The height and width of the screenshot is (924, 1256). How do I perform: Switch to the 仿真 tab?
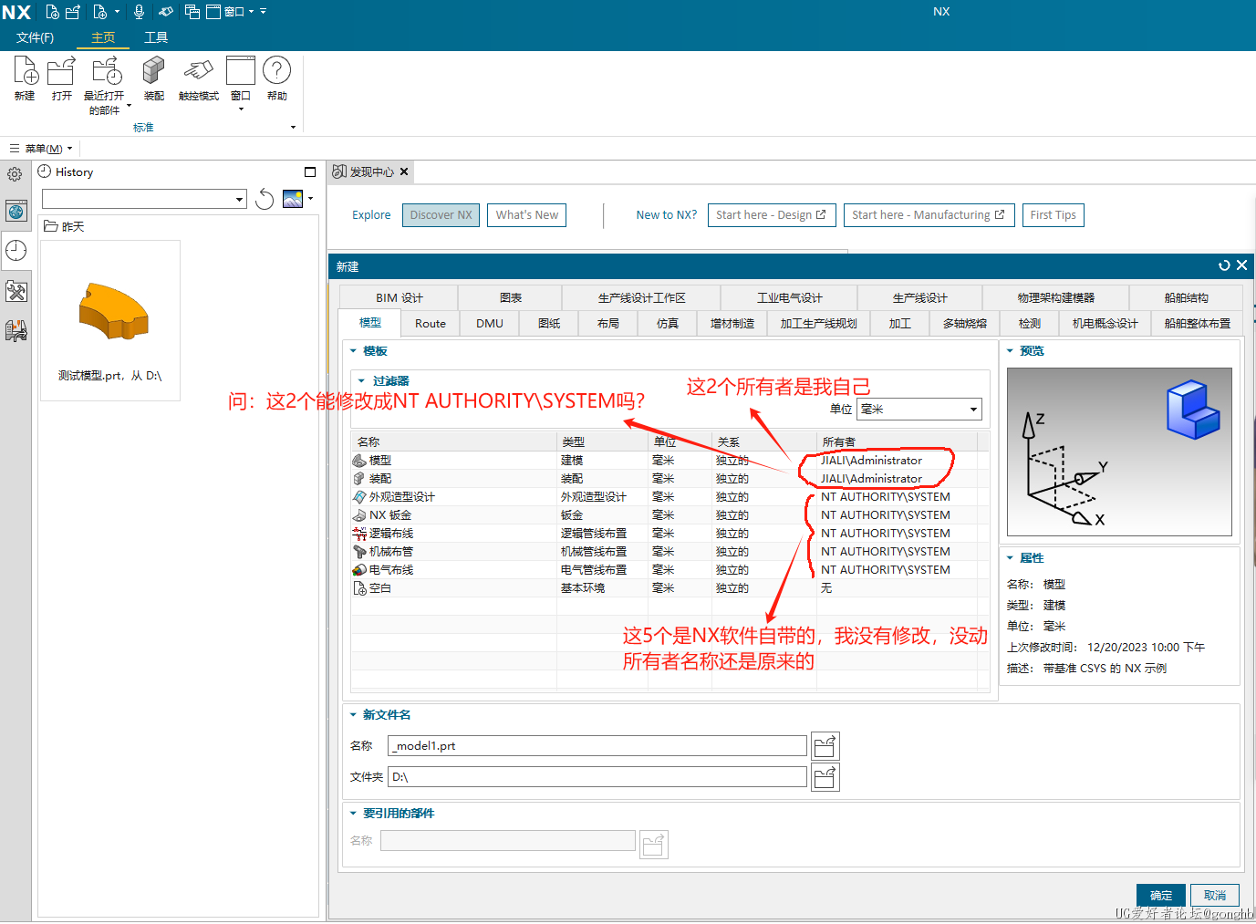[668, 324]
